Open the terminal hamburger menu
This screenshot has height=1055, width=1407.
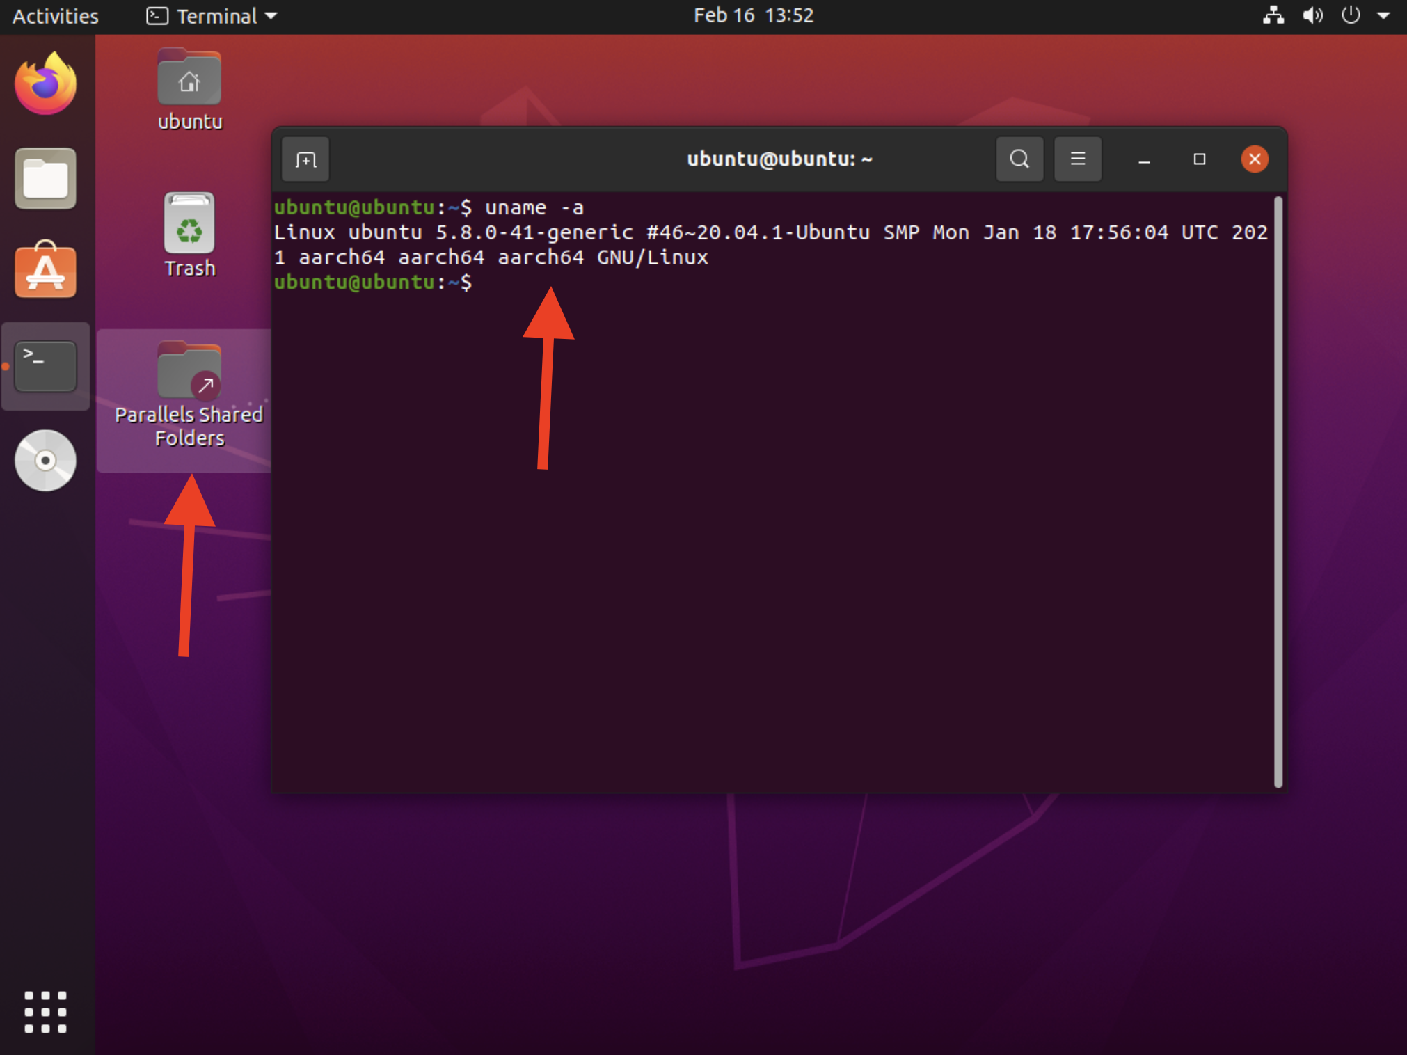click(x=1077, y=159)
